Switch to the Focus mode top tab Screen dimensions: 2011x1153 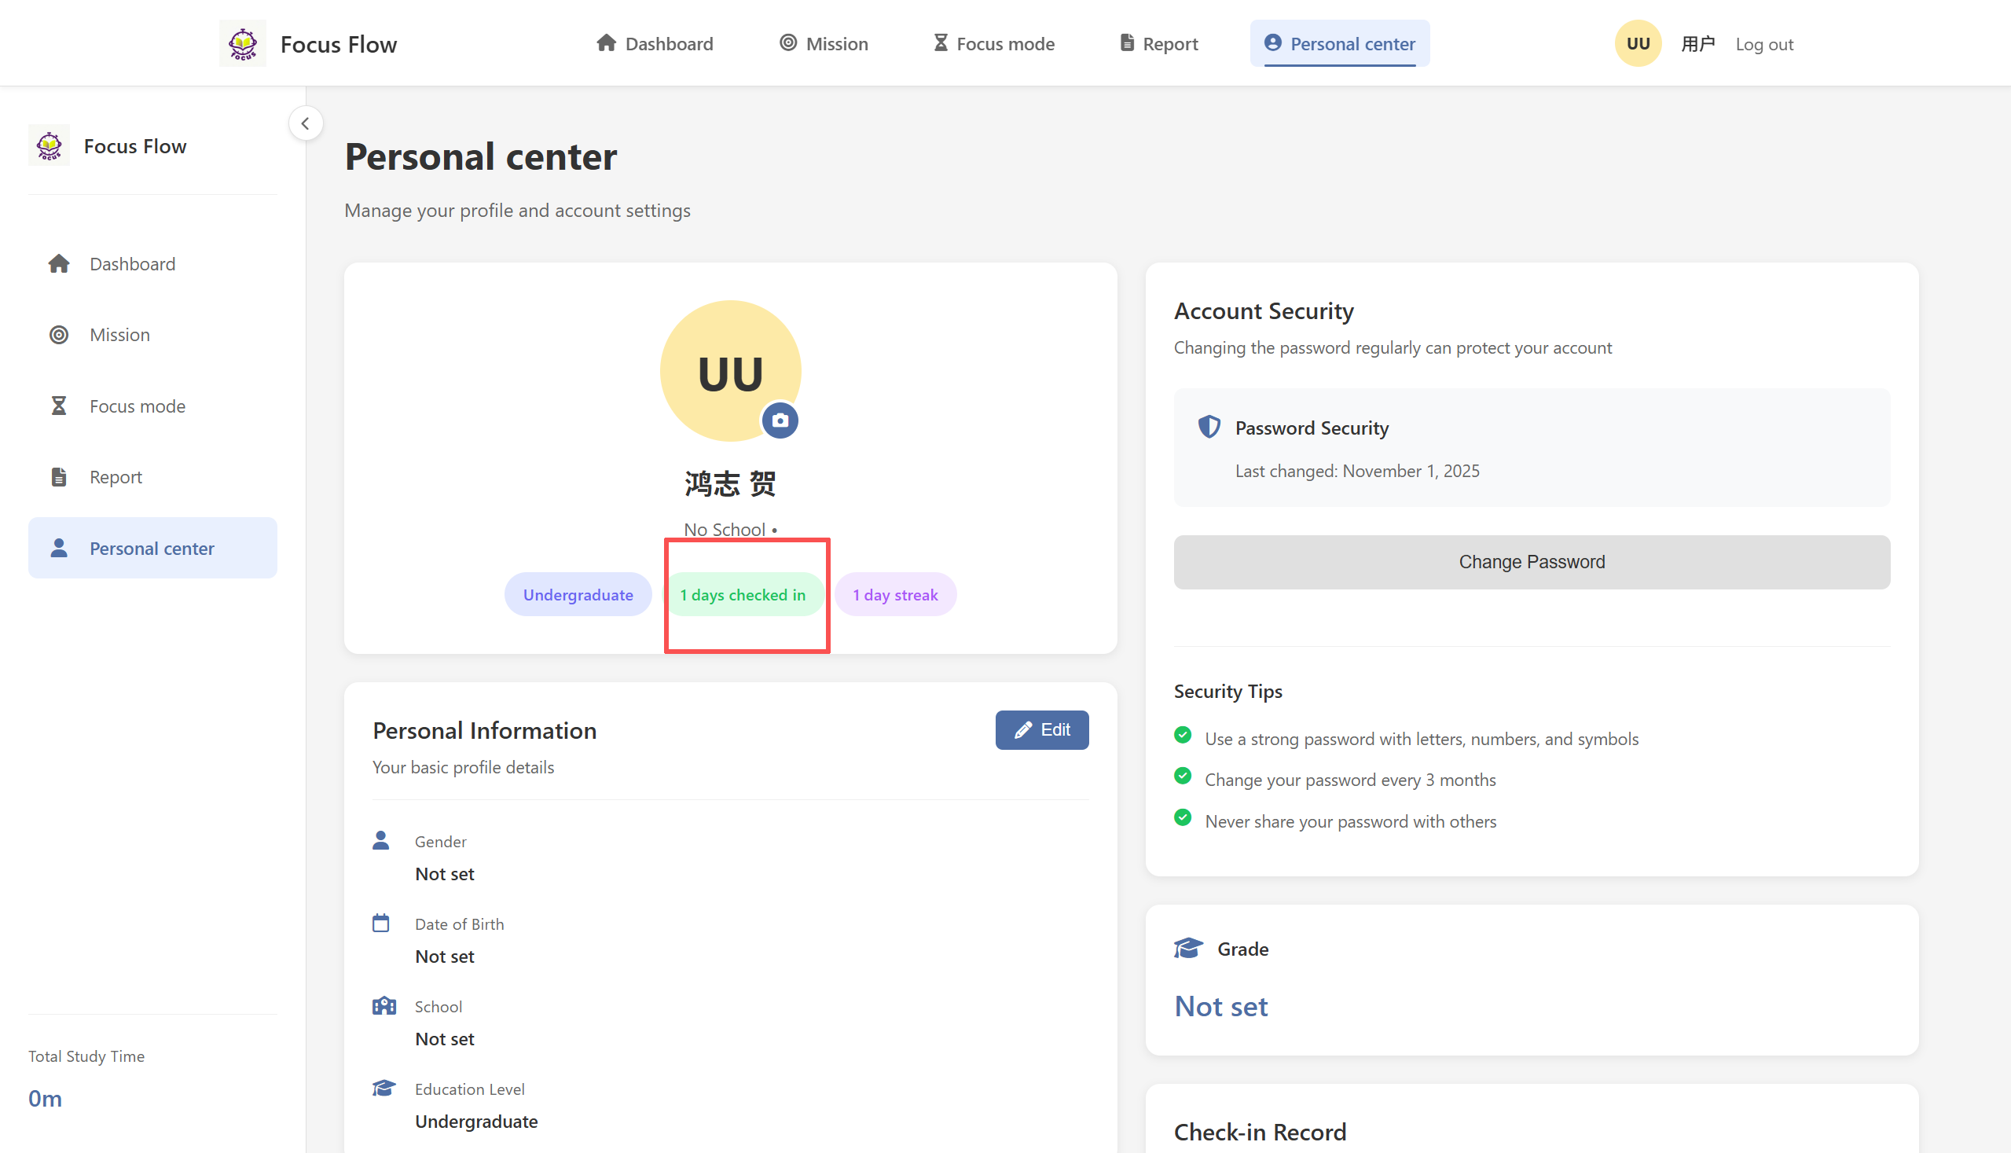993,43
